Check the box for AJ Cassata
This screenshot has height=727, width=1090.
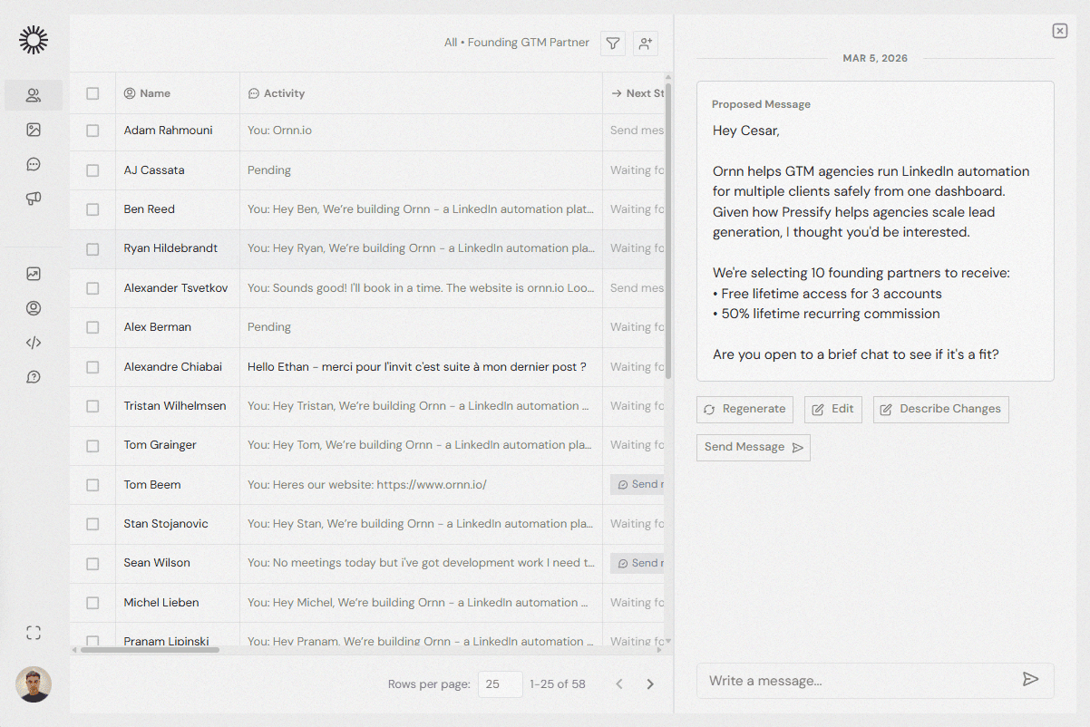(92, 170)
